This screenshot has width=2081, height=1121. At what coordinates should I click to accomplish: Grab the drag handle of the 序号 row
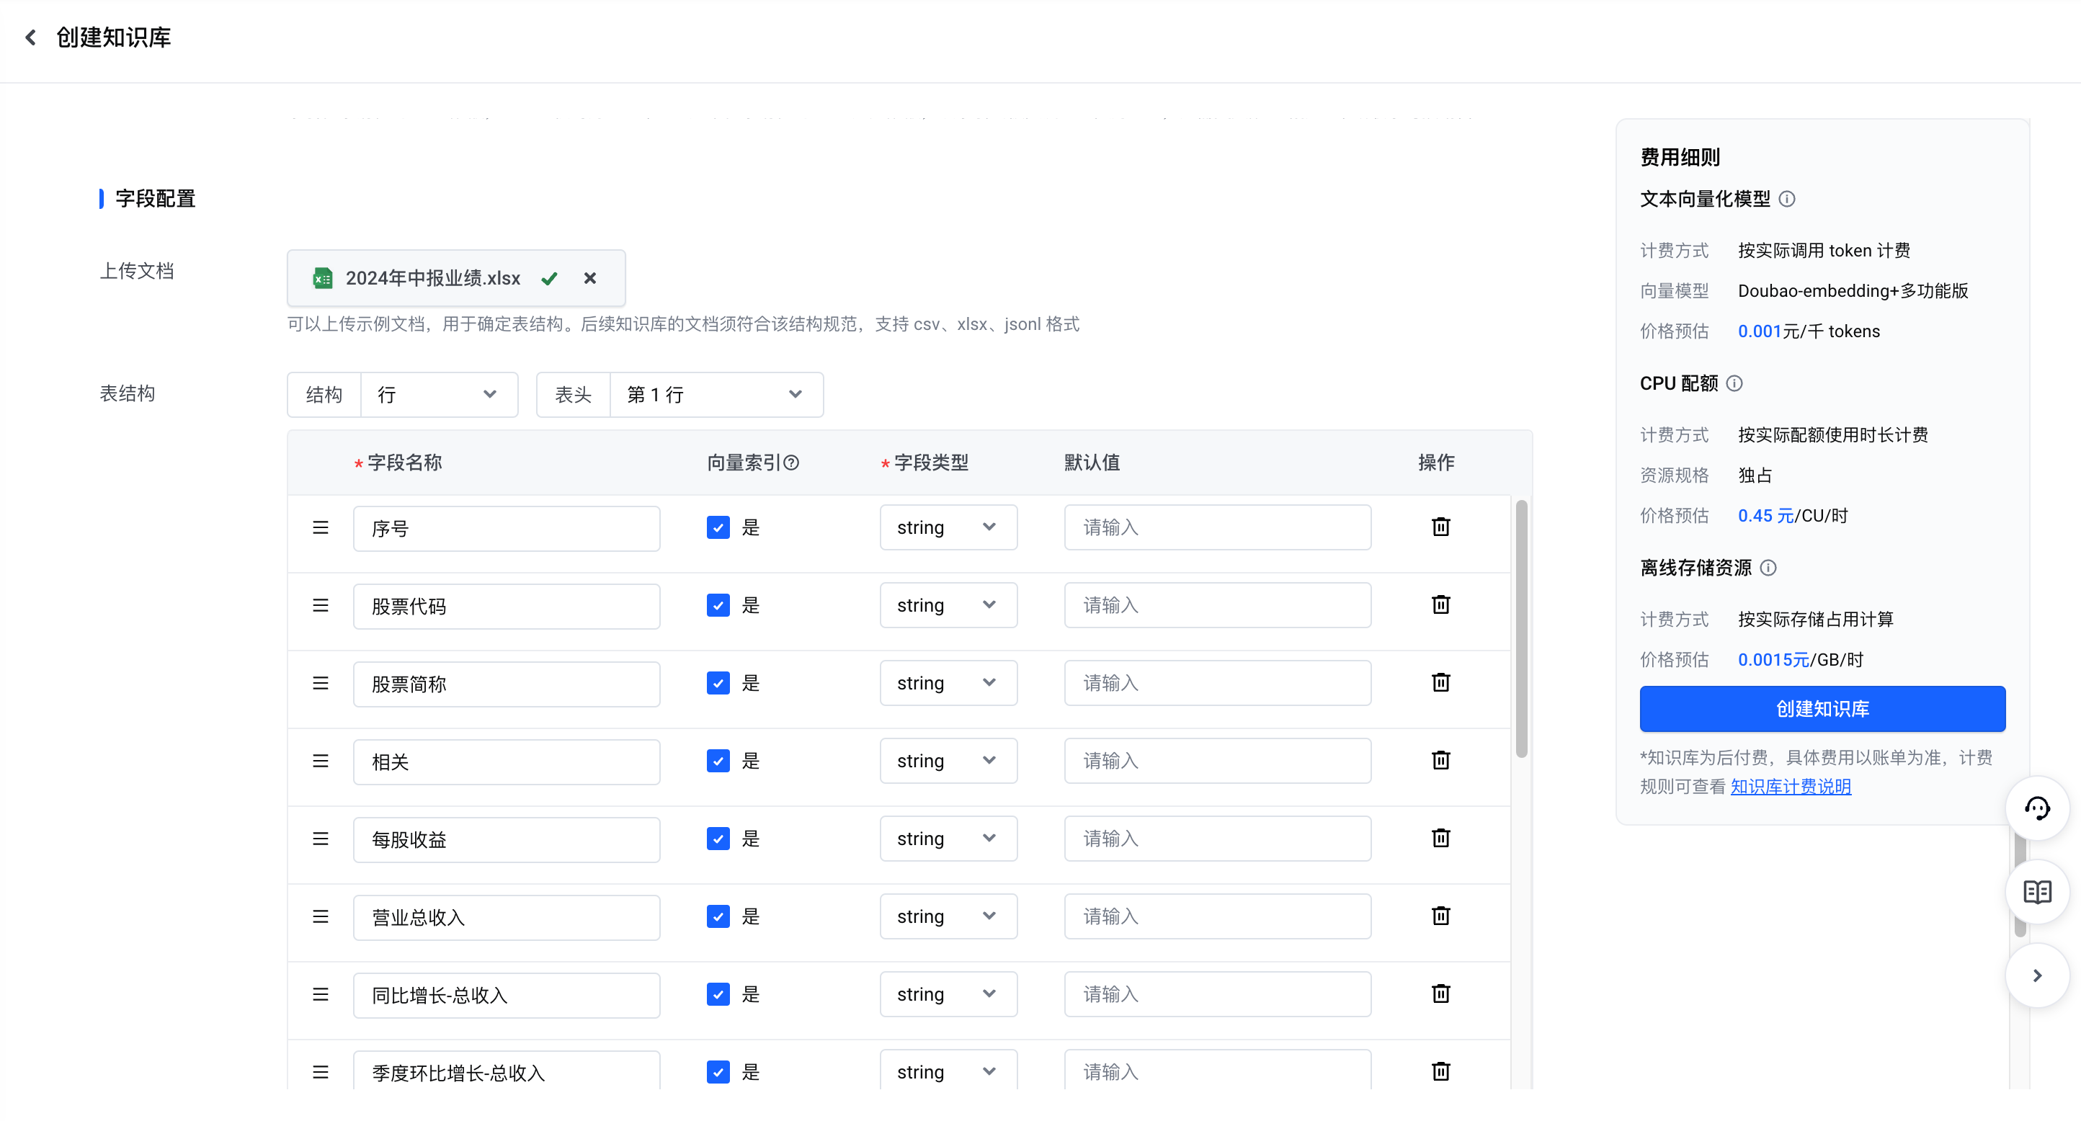[321, 527]
